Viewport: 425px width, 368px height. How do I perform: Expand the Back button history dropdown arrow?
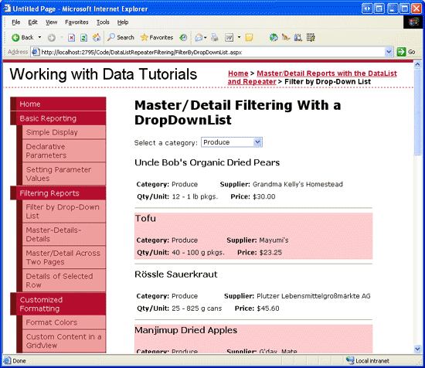click(39, 37)
